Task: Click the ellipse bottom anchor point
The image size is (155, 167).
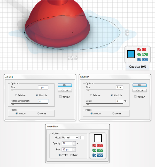Action: pos(72,50)
